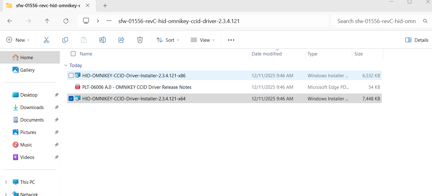Uncheck the x64 installer checkbox
Screen dimensions: 432x196
coord(71,98)
